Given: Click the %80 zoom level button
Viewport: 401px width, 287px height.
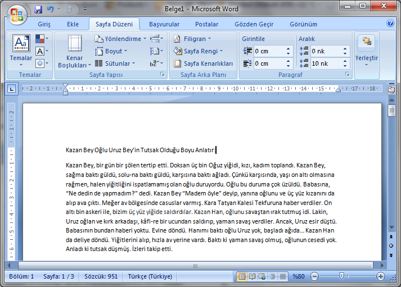Looking at the screenshot, I should (x=299, y=276).
